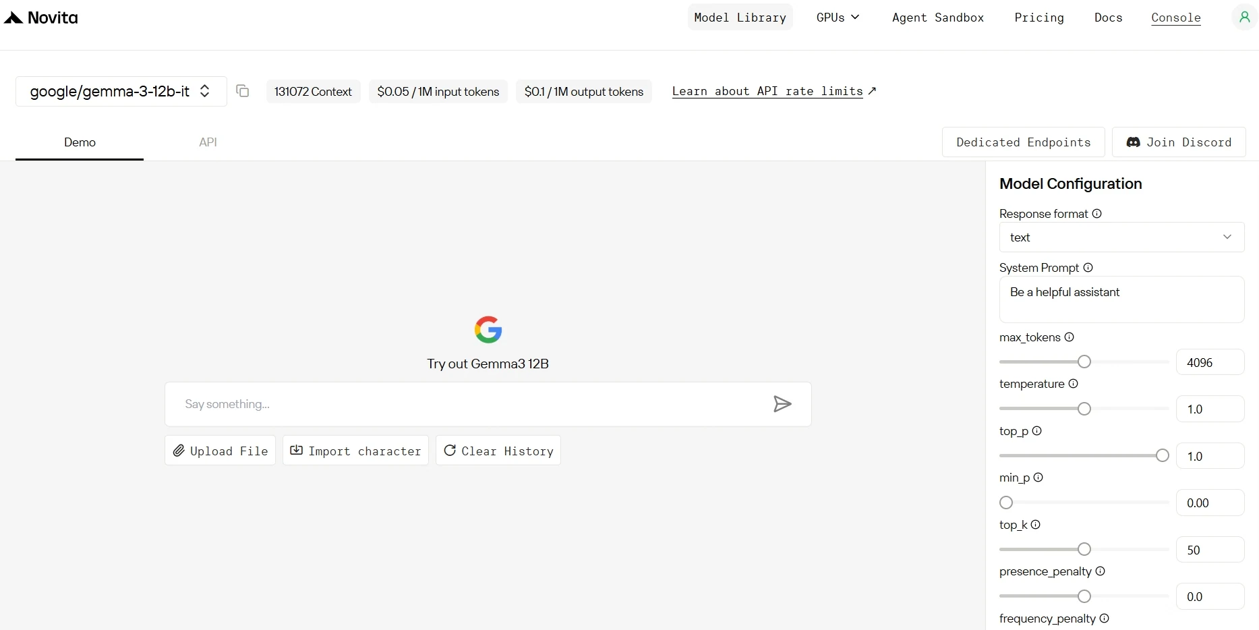Open the google/gemma-3-12b-it model selector
Viewport: 1259px width, 630px height.
coord(121,91)
